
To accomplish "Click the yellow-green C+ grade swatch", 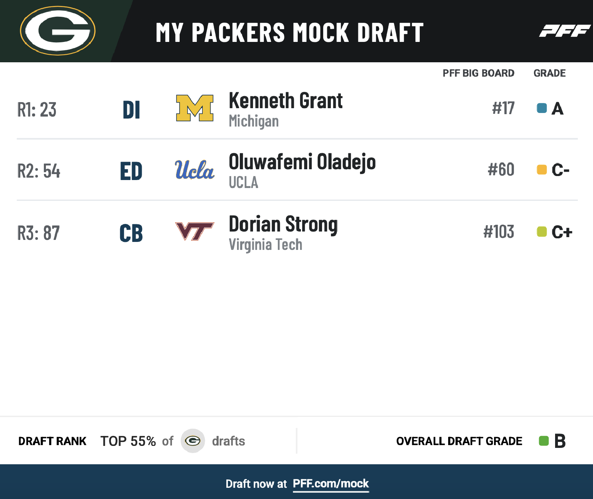I will [x=542, y=232].
